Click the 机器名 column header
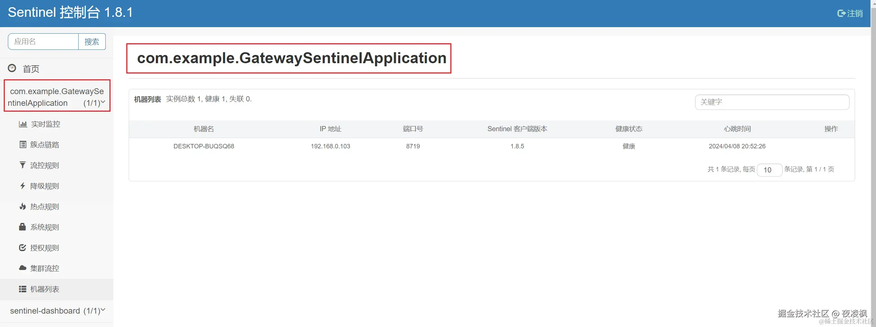876x327 pixels. click(x=204, y=129)
